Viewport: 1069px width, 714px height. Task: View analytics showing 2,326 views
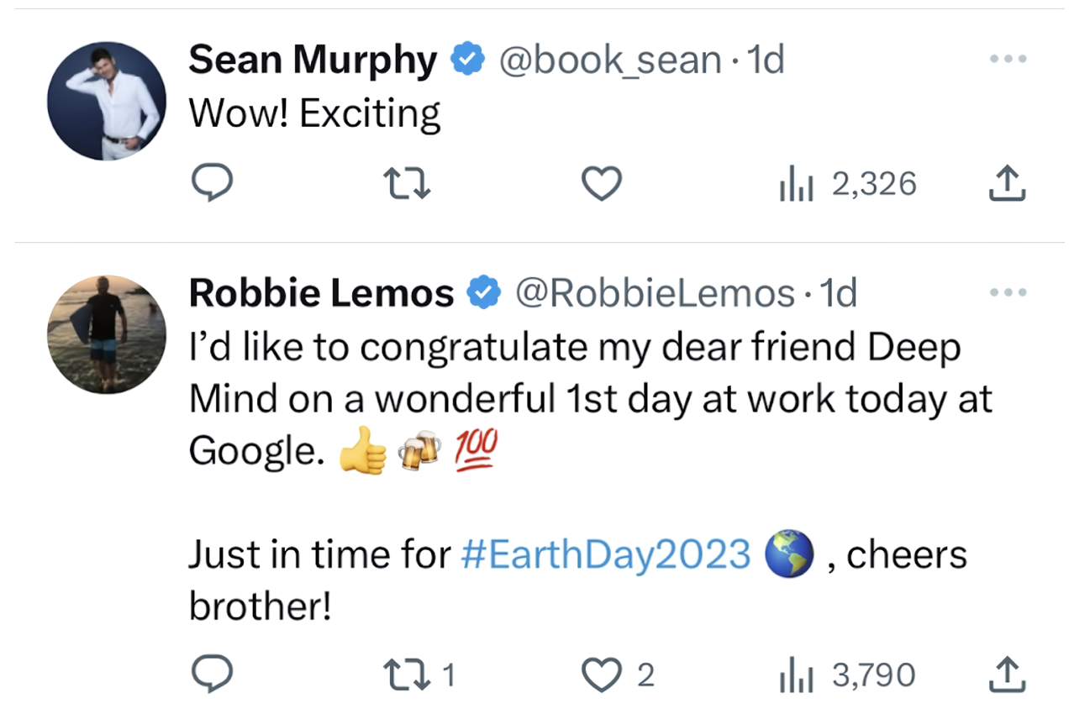tap(847, 184)
